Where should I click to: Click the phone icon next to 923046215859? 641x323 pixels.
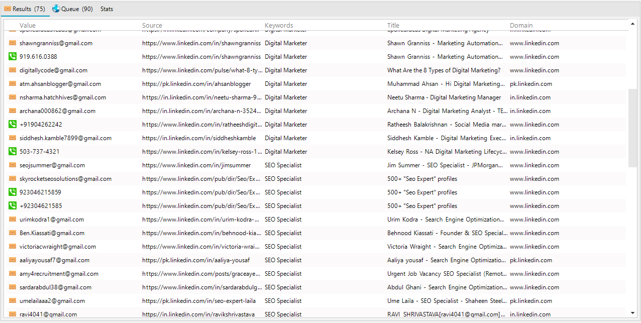pos(13,192)
